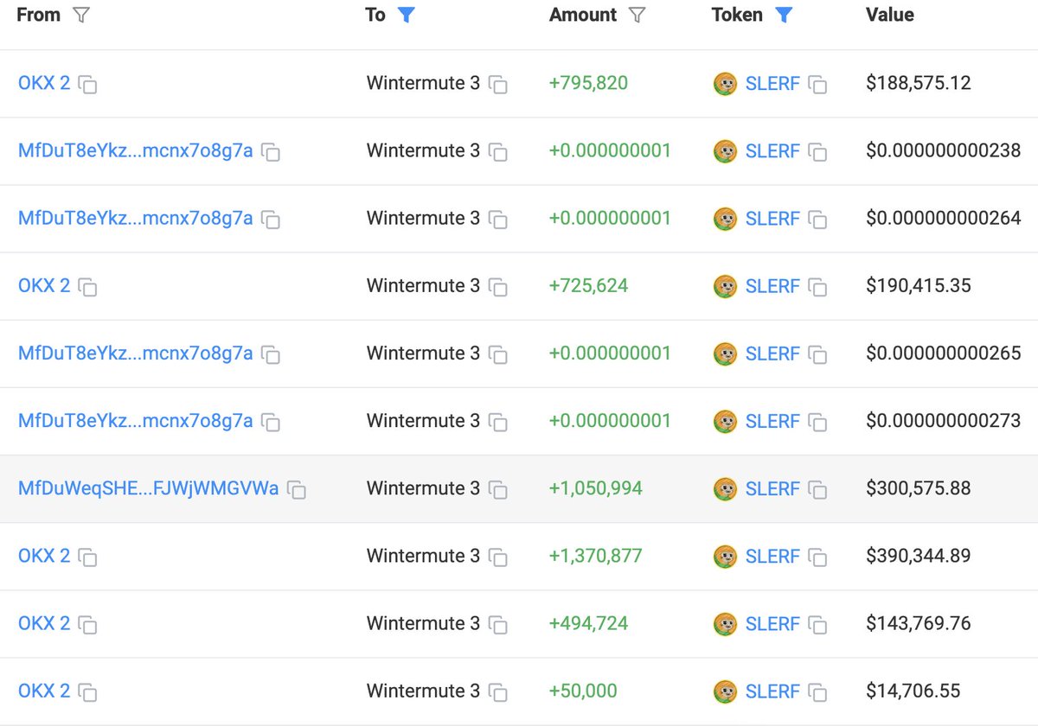
Task: Click the From column header label
Action: tap(39, 15)
